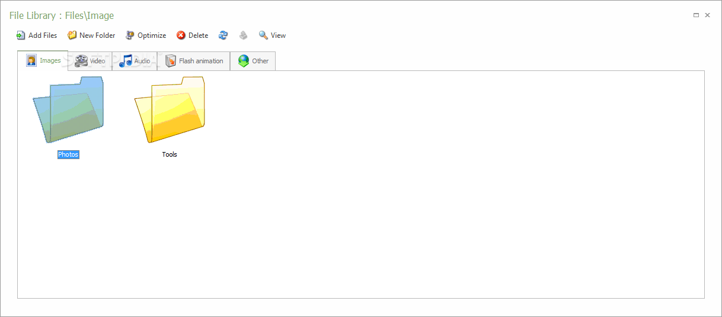Click the Video tab film reel icon

coord(81,61)
